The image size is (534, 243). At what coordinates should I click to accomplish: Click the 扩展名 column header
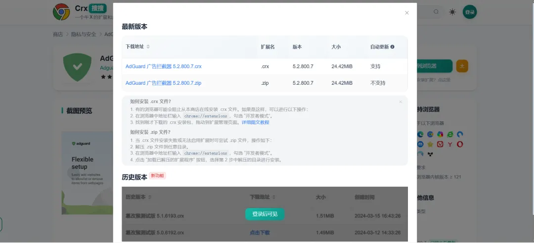267,47
